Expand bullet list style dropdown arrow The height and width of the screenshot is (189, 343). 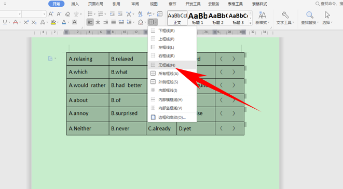click(94, 14)
